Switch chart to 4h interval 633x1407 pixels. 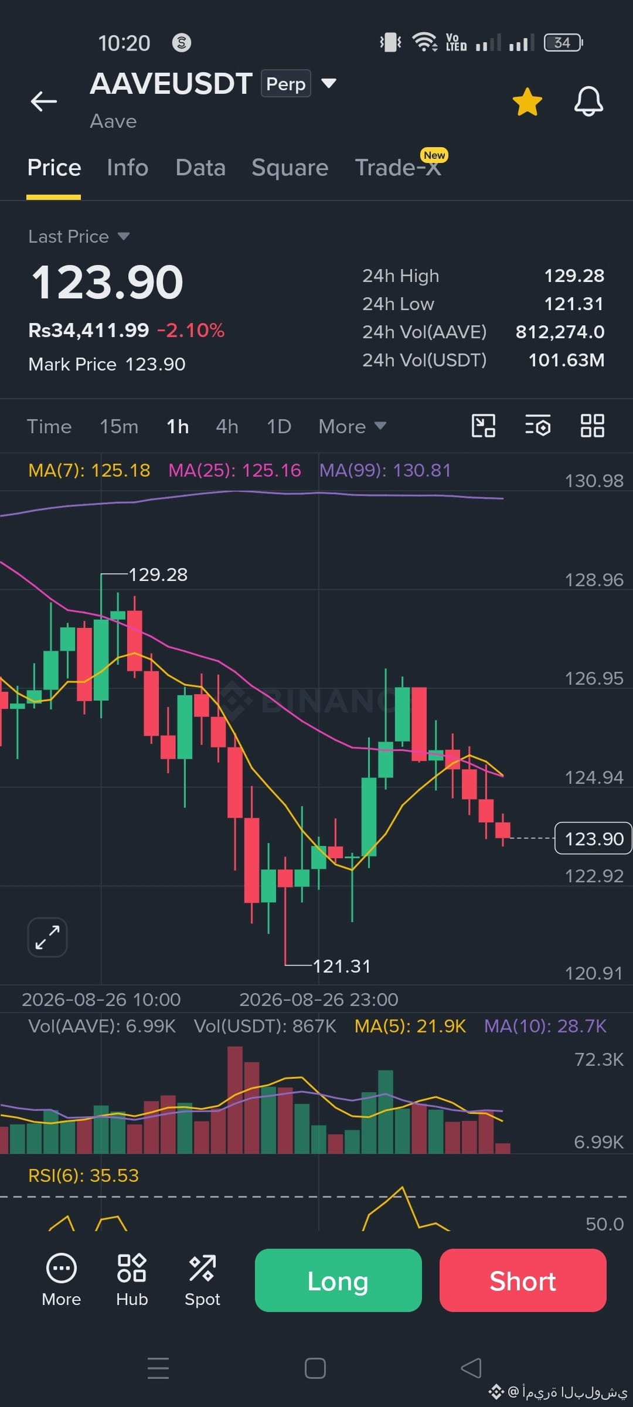(x=227, y=426)
